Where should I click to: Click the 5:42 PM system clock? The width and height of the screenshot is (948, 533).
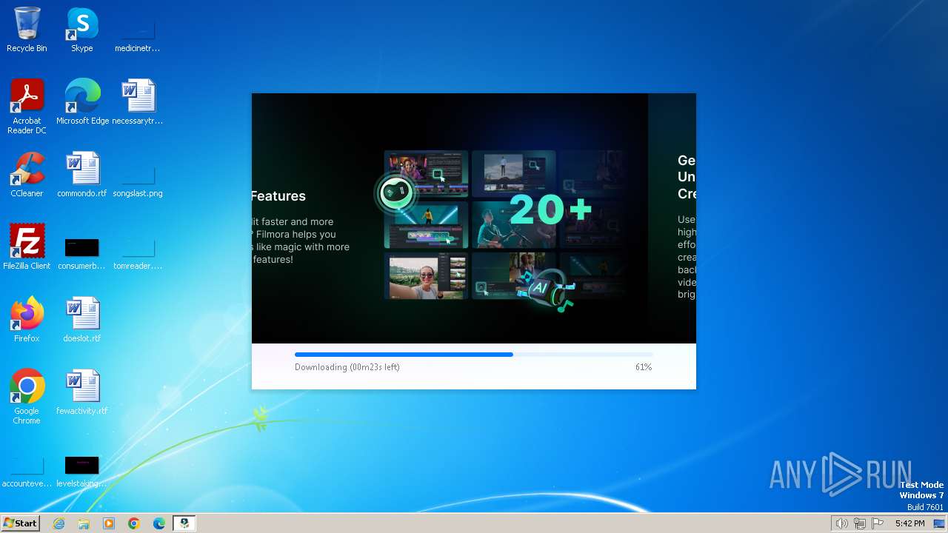click(x=909, y=523)
